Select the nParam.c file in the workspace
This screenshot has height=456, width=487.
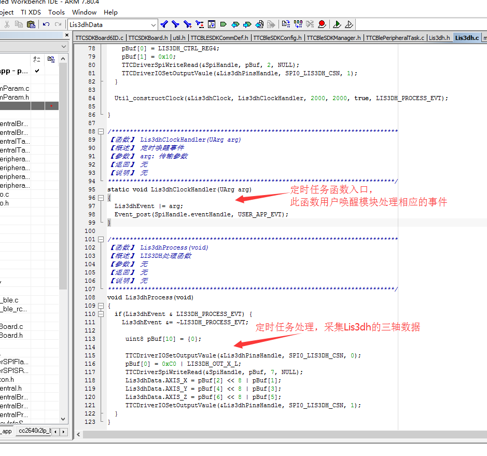15,89
